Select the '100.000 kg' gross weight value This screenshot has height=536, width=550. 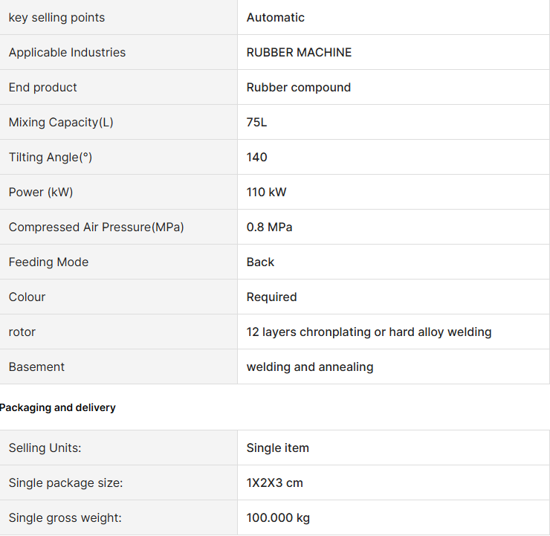[278, 517]
